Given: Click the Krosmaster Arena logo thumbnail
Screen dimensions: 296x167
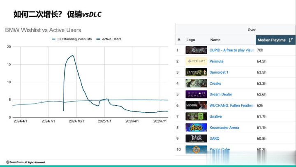Looking at the screenshot, I should pos(196,128).
